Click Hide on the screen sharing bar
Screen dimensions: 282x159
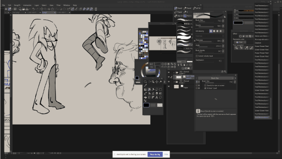point(166,154)
